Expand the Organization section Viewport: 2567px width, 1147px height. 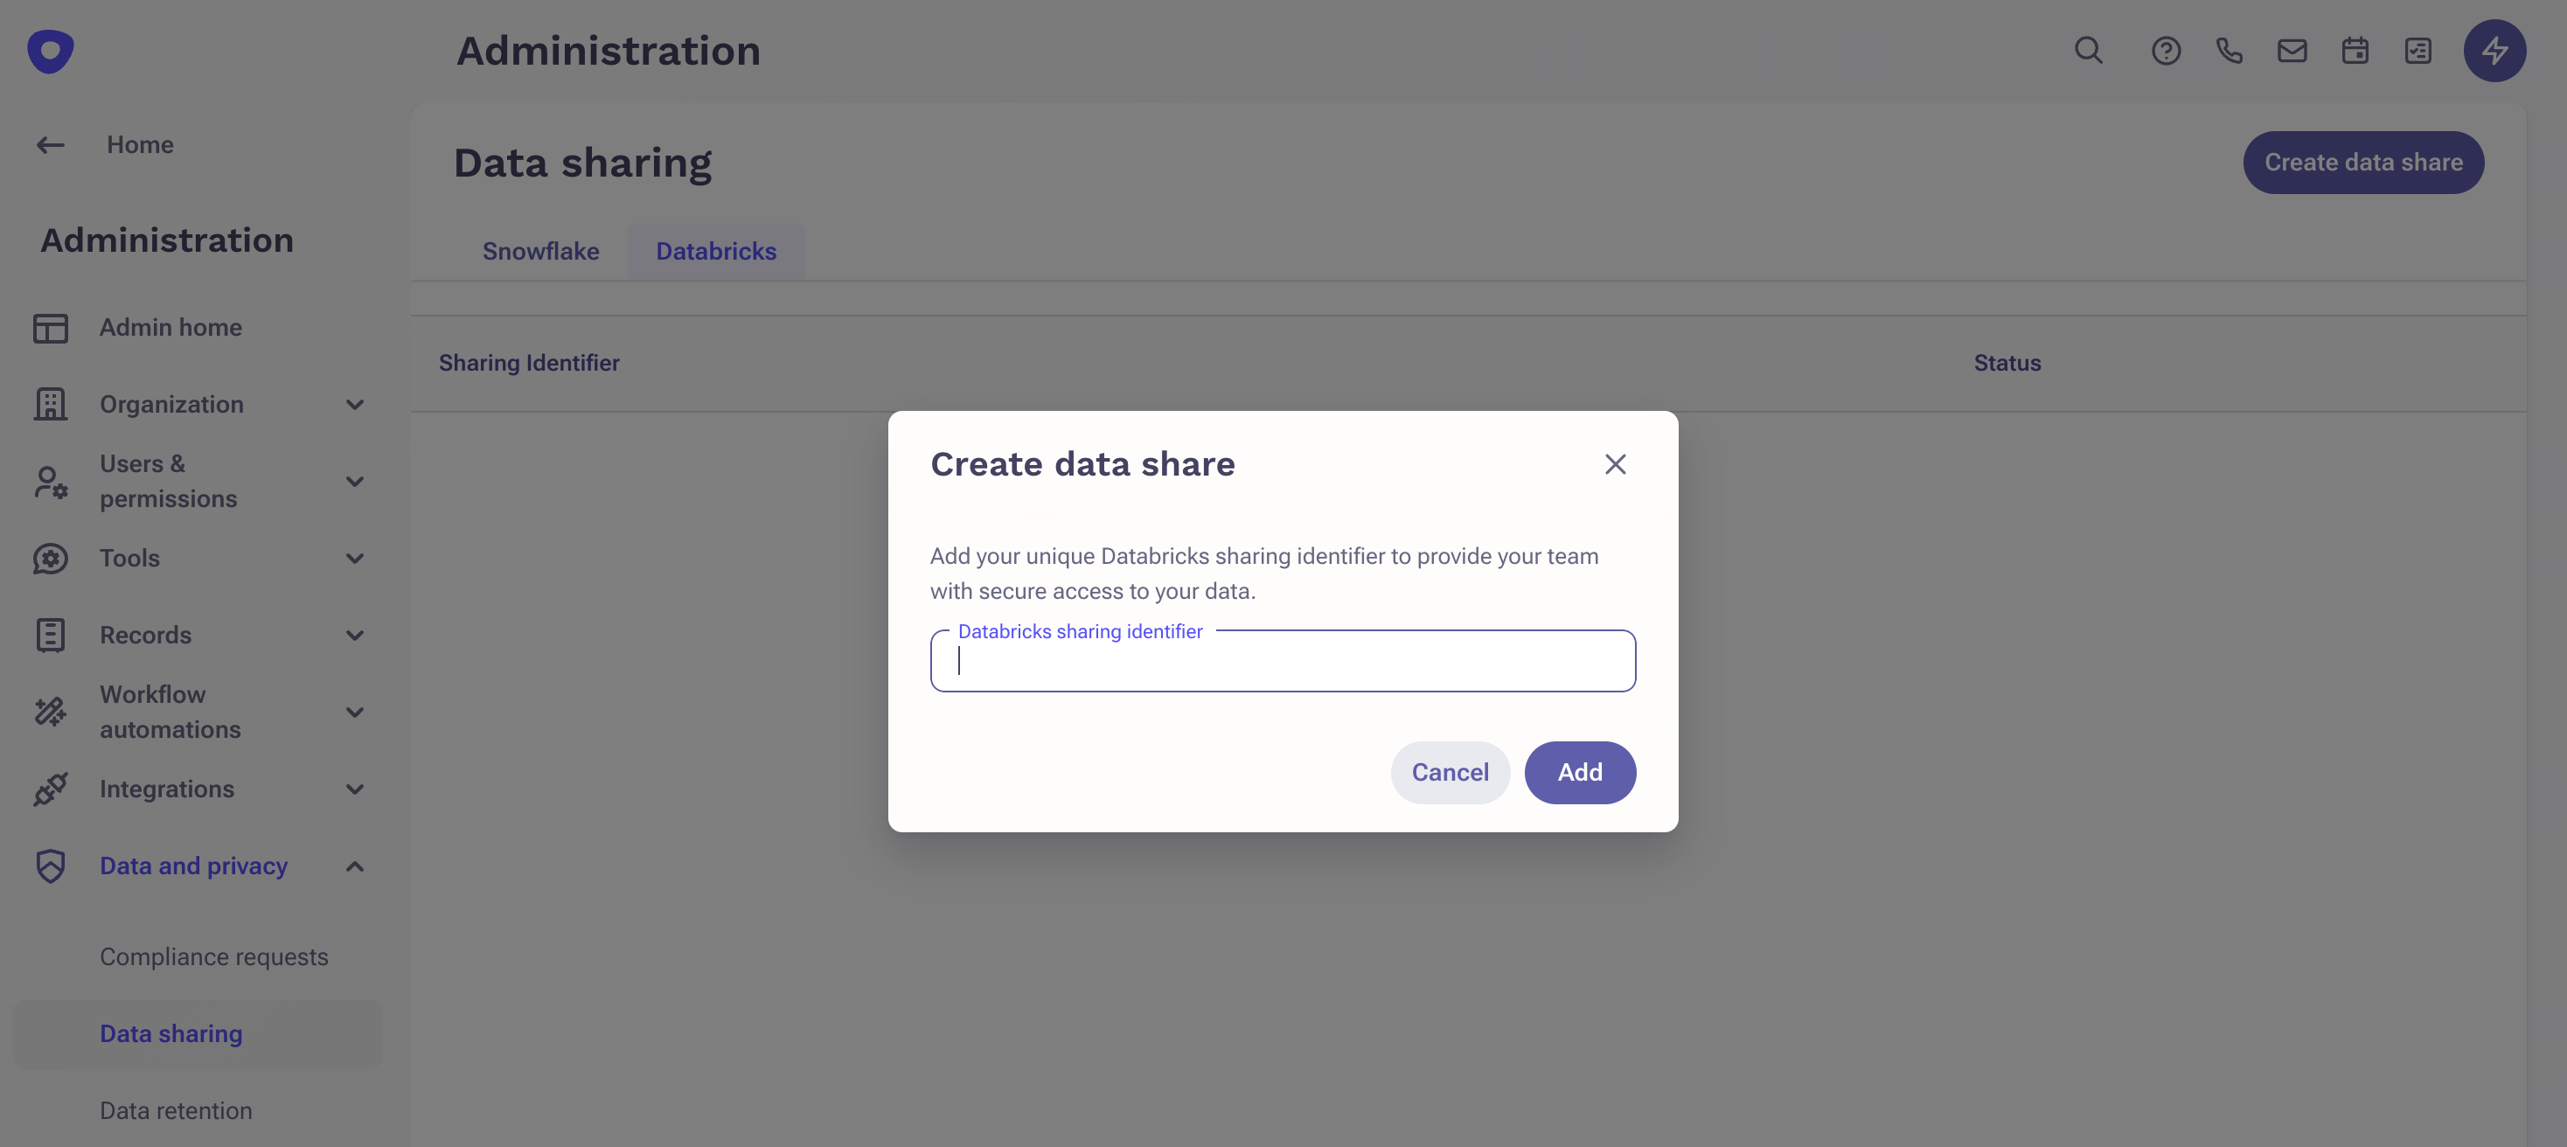tap(354, 404)
